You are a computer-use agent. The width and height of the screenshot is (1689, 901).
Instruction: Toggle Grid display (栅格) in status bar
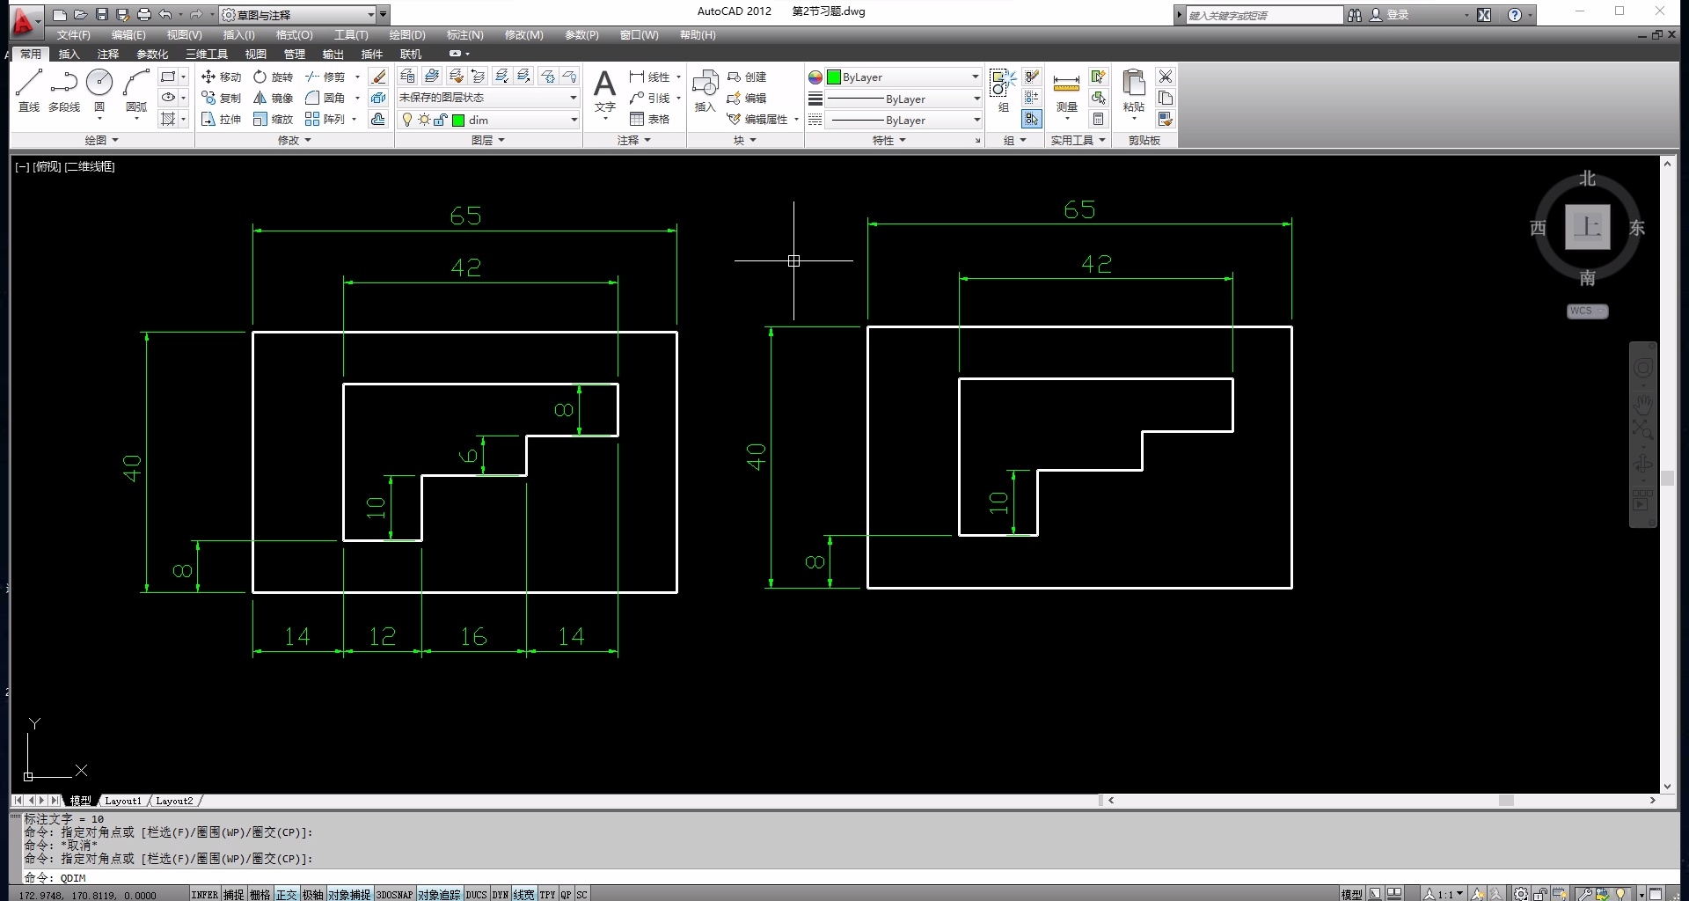[260, 894]
